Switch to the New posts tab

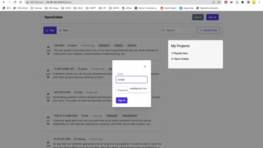63,30
